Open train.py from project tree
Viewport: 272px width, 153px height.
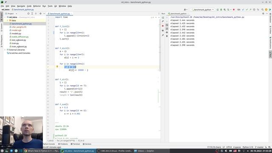tap(15, 43)
